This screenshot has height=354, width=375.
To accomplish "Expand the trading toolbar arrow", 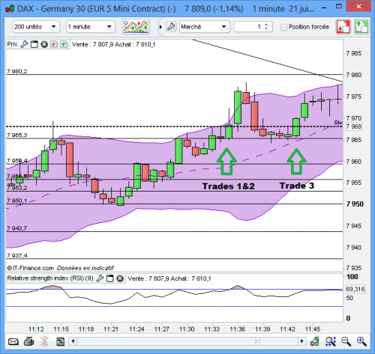I will 160,27.
